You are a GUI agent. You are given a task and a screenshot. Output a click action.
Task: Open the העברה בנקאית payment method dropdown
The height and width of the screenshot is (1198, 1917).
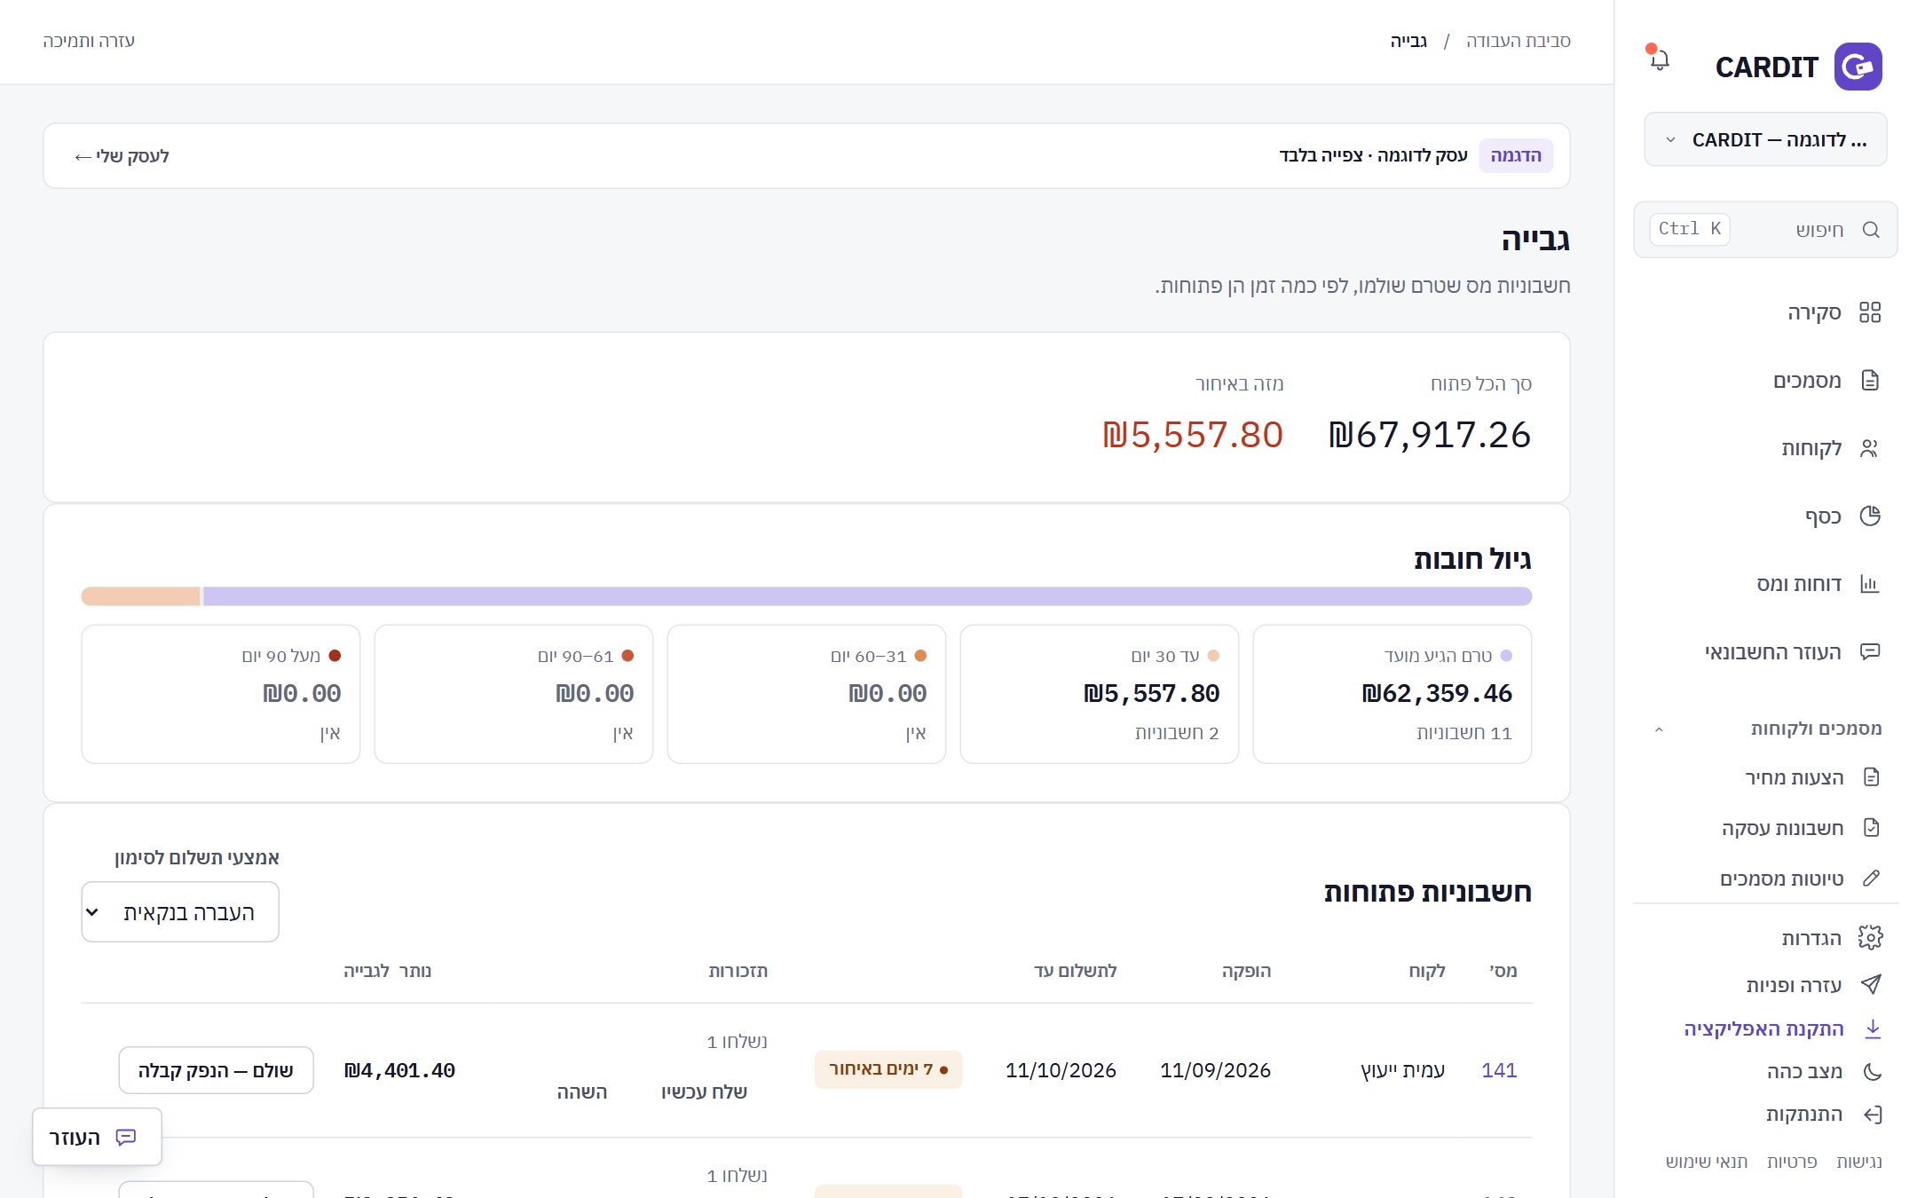pos(180,912)
